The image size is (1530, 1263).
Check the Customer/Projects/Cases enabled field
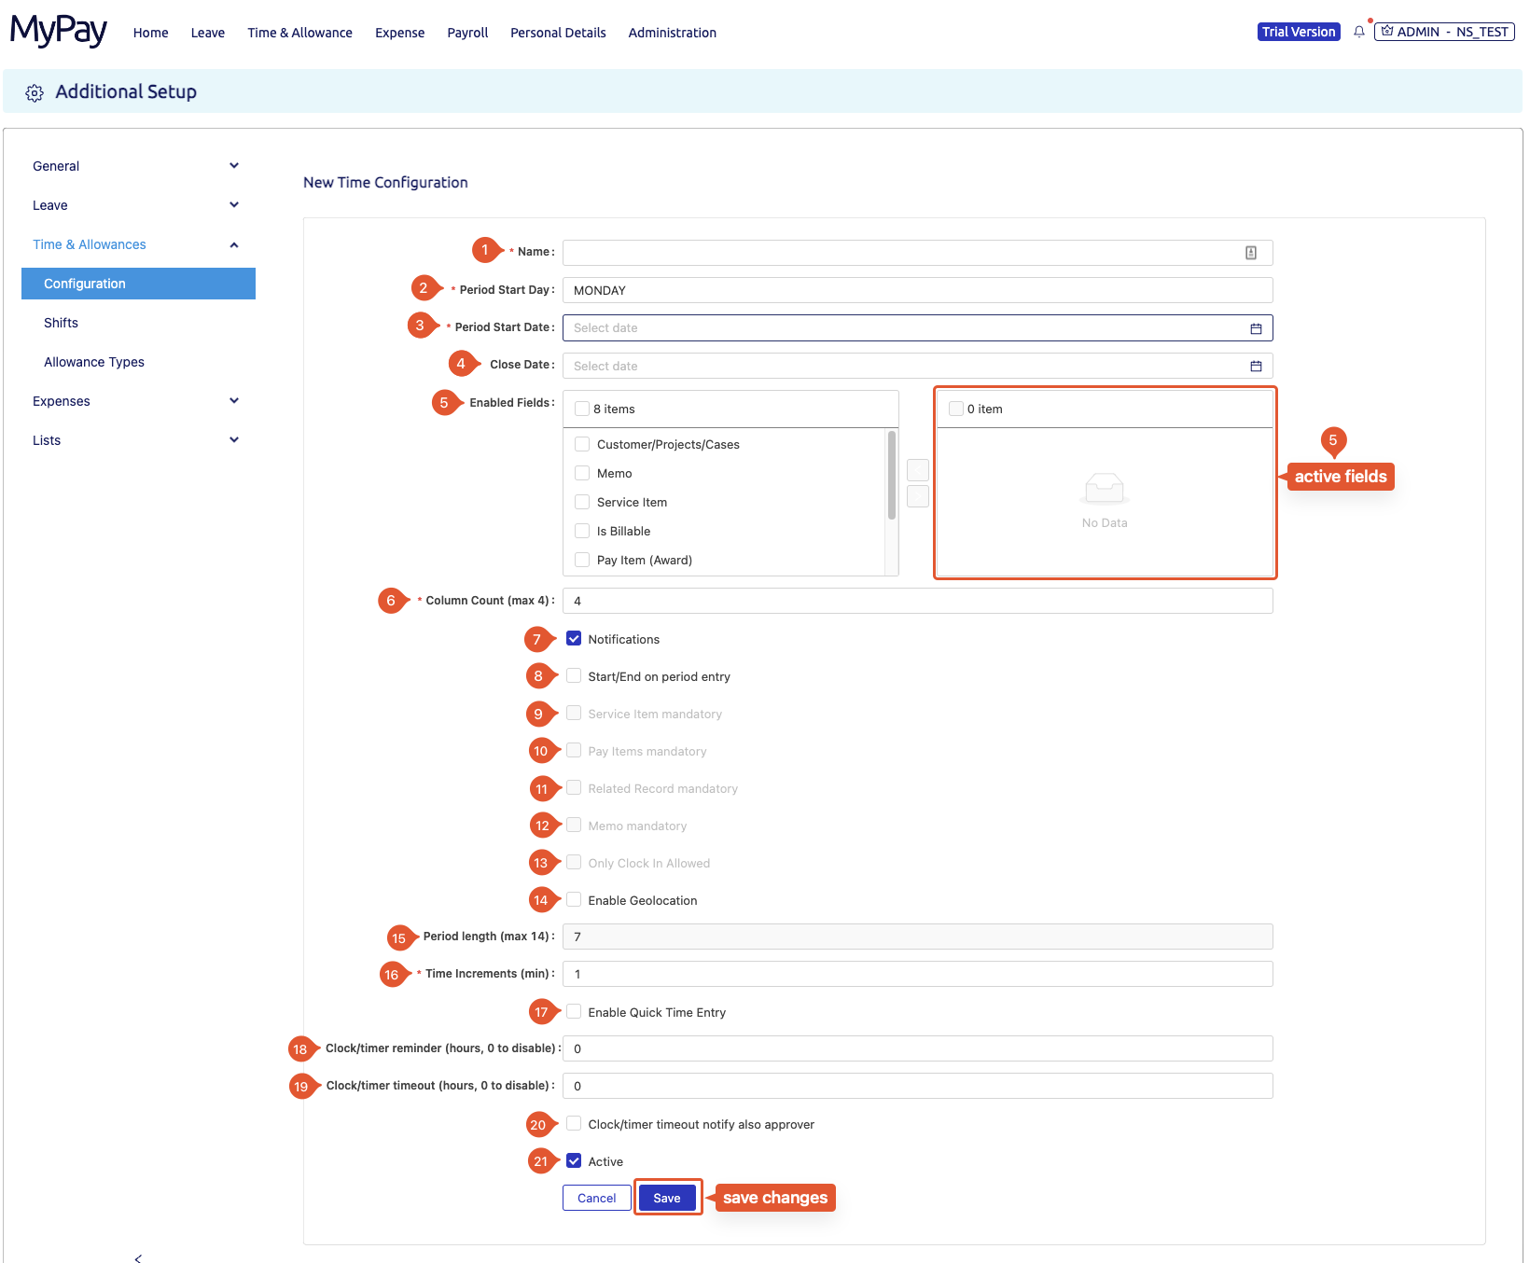point(582,444)
